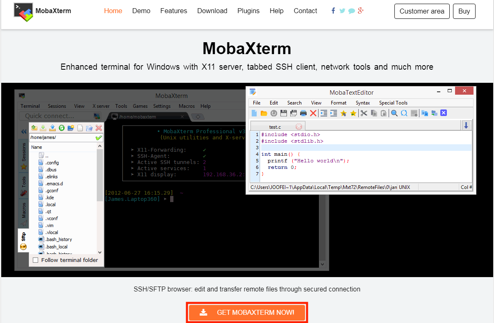Viewport: 494px width, 323px height.
Task: Click the Download icon in SFTP toolbar
Action: point(43,128)
